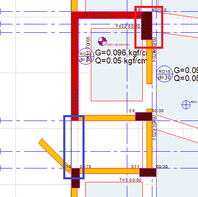Click the RD15 d=30 slab label circle

(165, 74)
